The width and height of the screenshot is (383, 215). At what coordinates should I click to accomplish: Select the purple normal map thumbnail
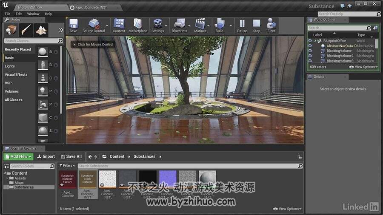(x=168, y=179)
